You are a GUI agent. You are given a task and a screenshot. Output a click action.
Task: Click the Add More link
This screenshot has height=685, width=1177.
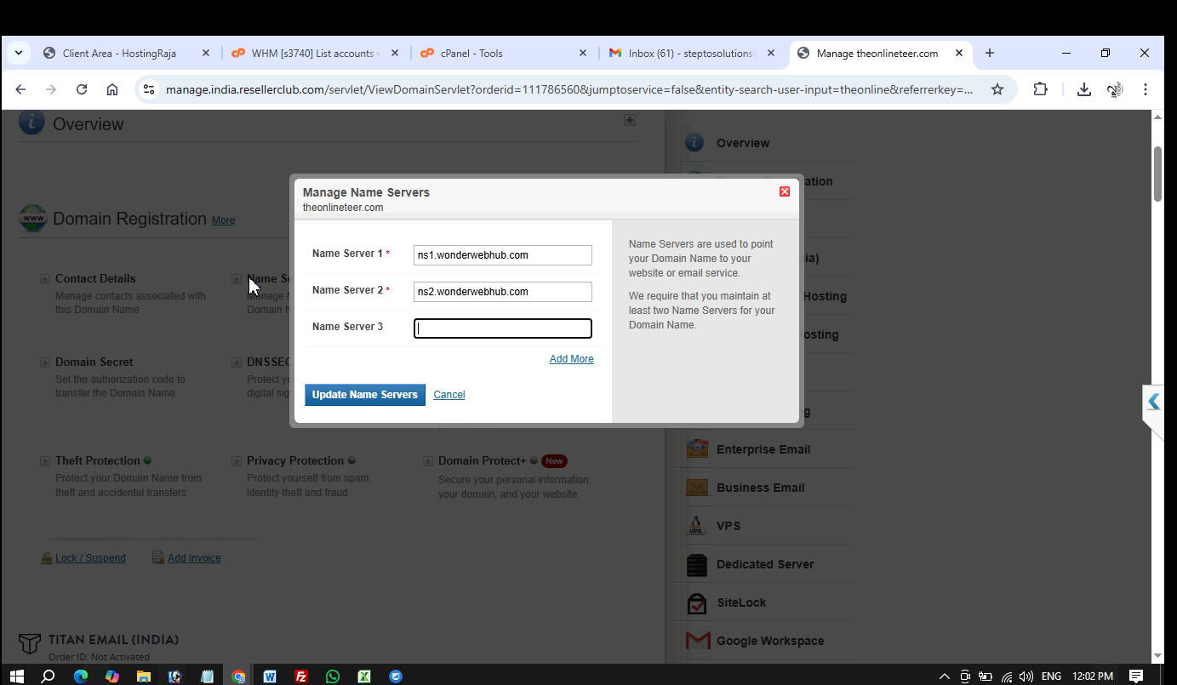(x=571, y=359)
